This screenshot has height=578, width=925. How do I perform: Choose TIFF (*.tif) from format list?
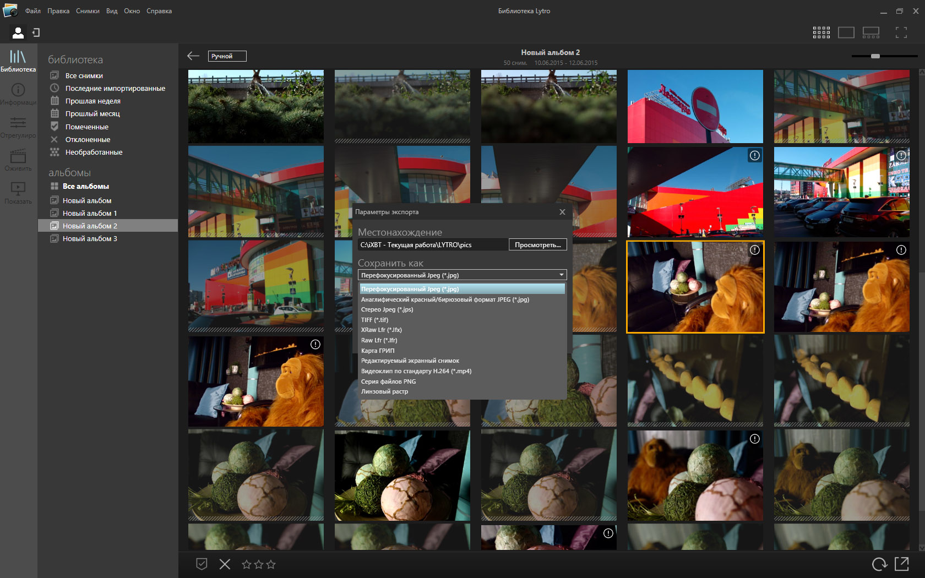pyautogui.click(x=375, y=320)
